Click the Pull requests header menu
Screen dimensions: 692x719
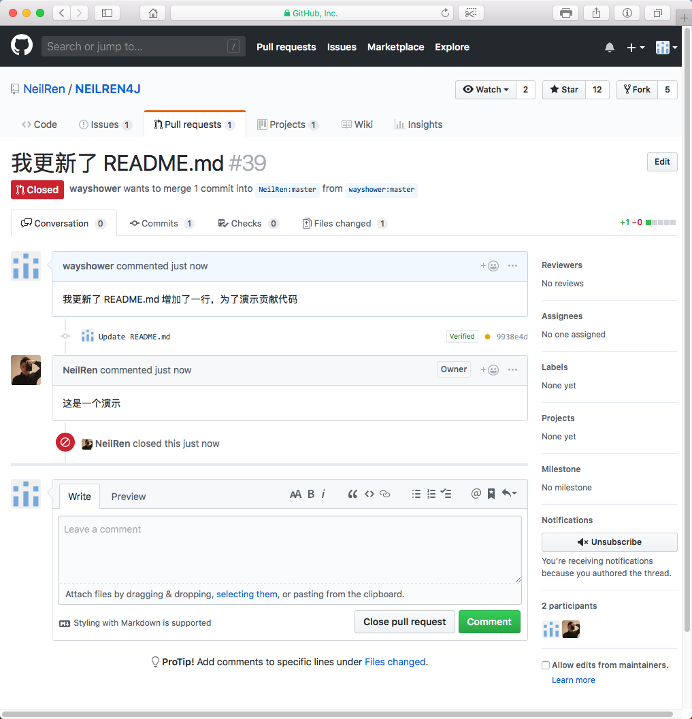286,47
